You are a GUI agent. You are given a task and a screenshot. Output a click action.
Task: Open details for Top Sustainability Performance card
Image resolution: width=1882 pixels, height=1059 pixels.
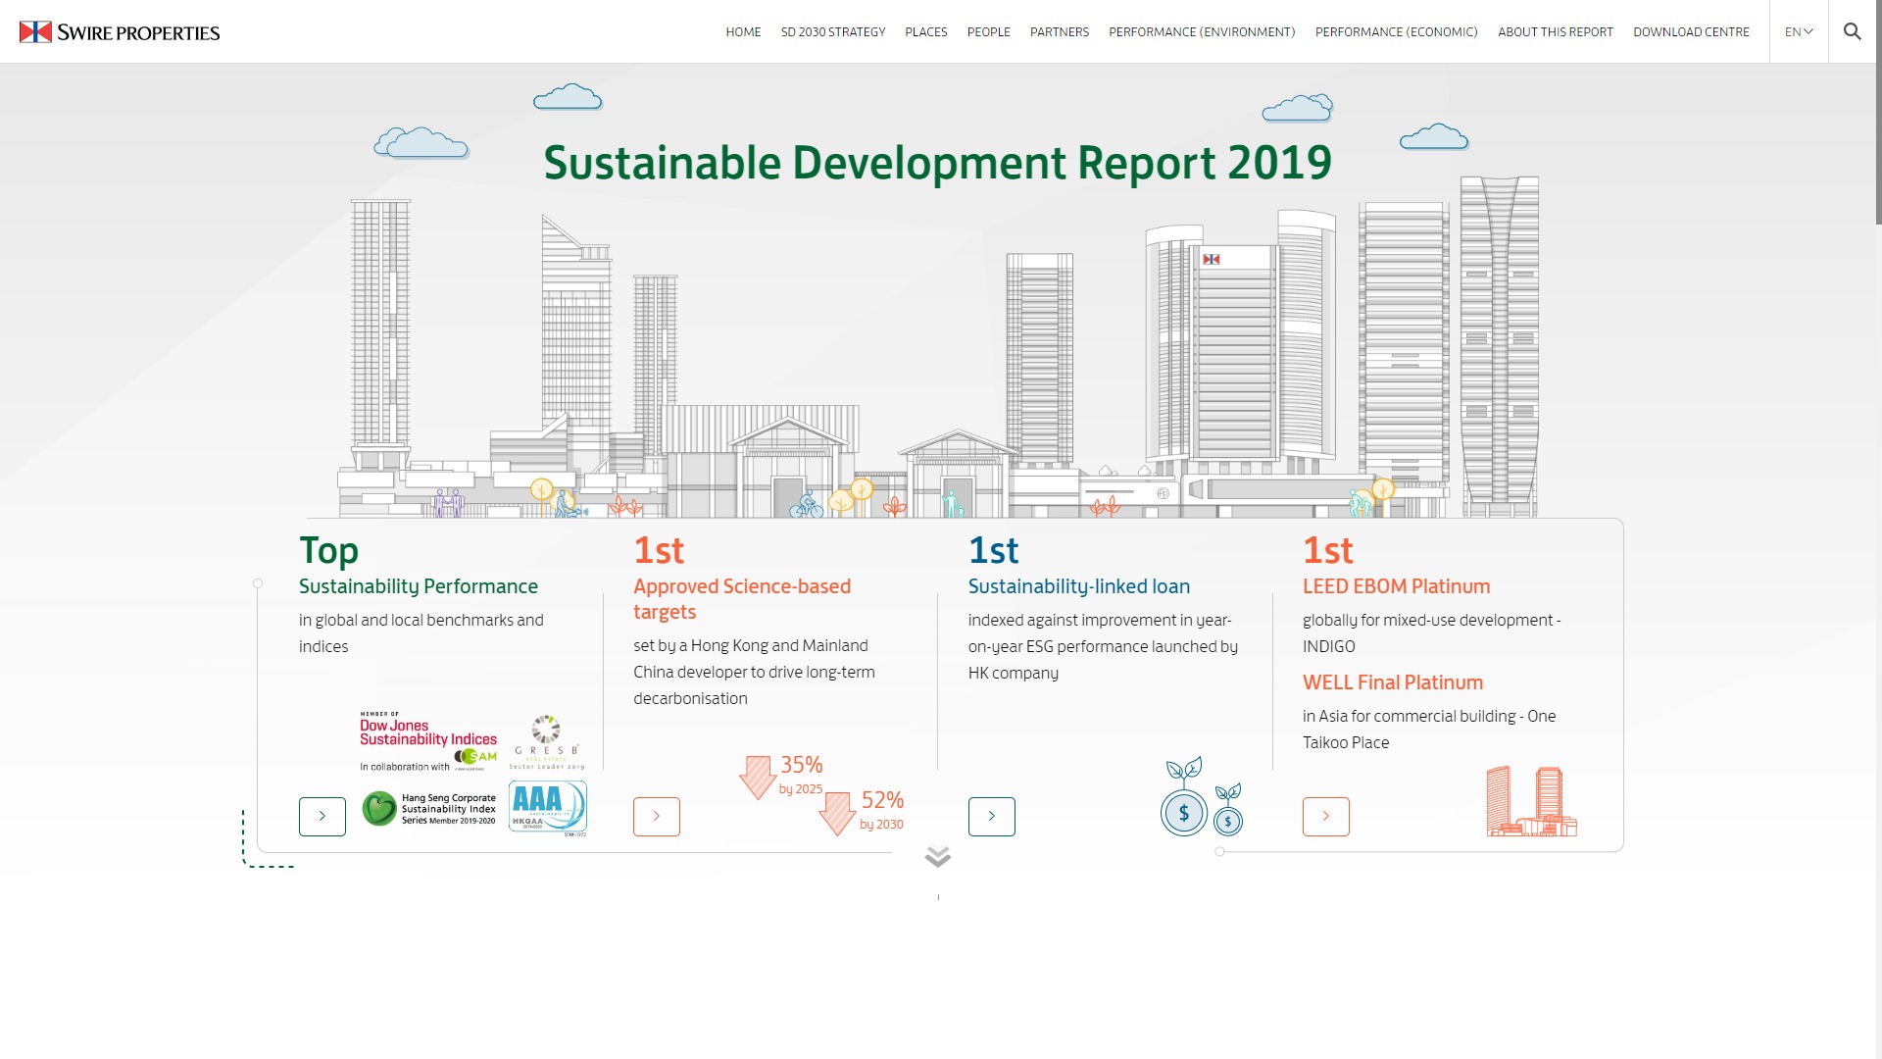[x=322, y=816]
